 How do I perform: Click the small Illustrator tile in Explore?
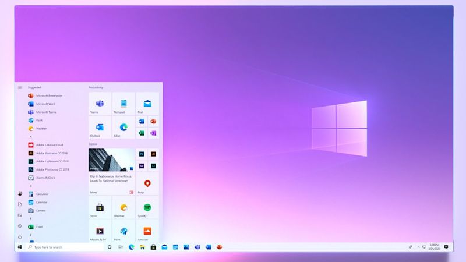(x=153, y=154)
